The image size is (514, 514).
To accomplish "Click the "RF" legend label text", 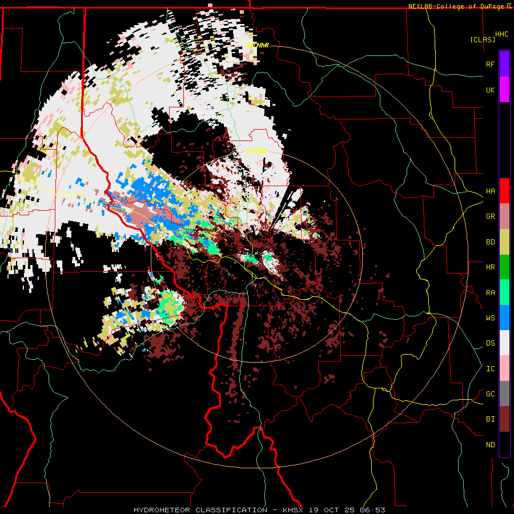I will [x=490, y=64].
